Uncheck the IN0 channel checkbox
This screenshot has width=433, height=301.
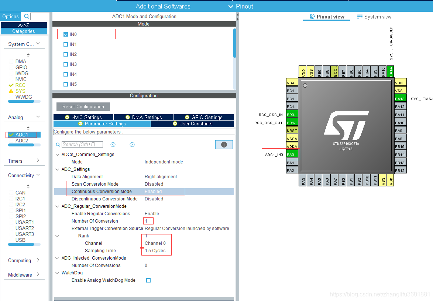point(66,34)
